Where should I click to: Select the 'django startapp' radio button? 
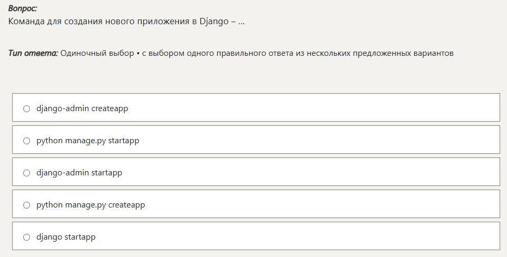27,238
